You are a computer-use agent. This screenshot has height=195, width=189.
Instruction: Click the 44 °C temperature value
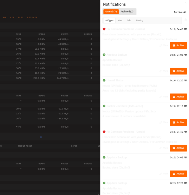pyautogui.click(x=19, y=127)
